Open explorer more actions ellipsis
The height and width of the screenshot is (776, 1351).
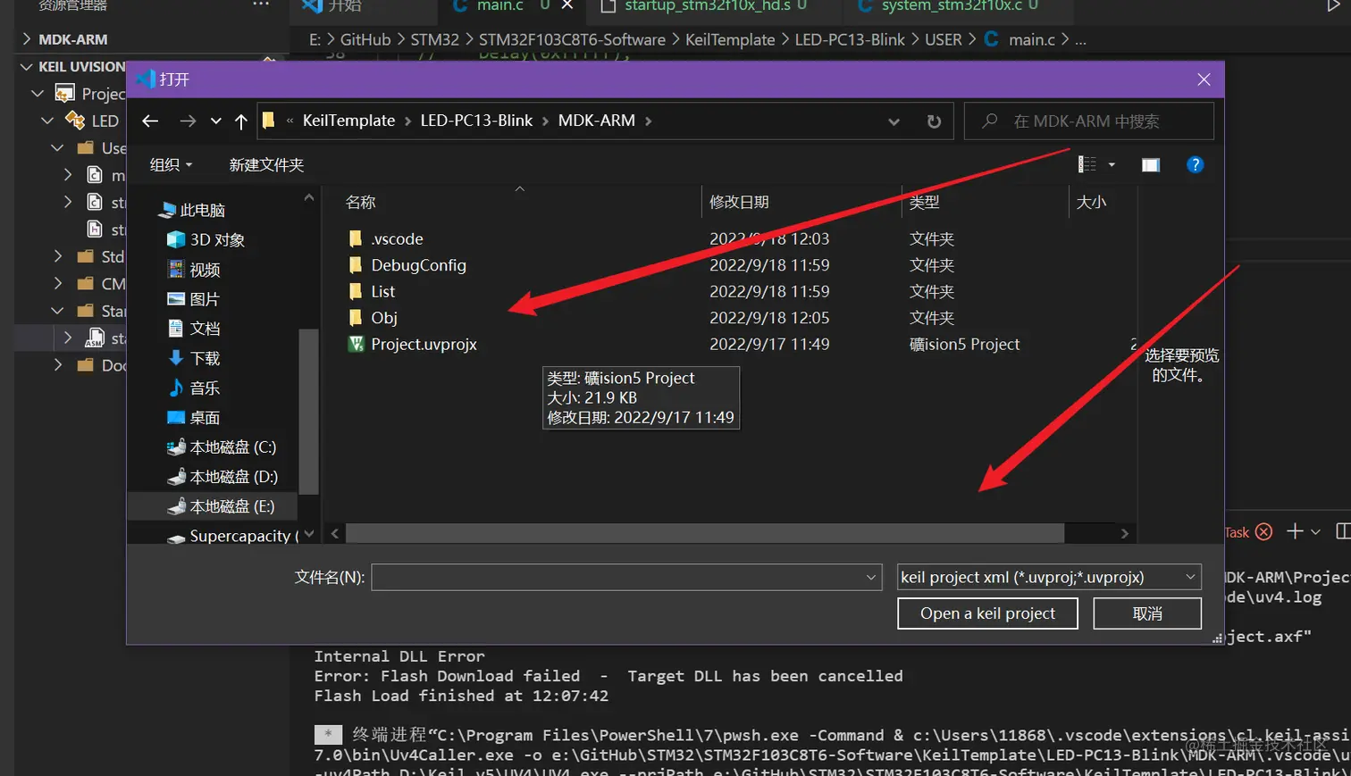(x=261, y=4)
